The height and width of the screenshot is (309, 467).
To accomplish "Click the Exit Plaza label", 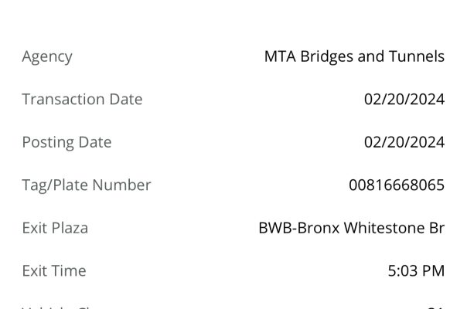I will click(55, 228).
